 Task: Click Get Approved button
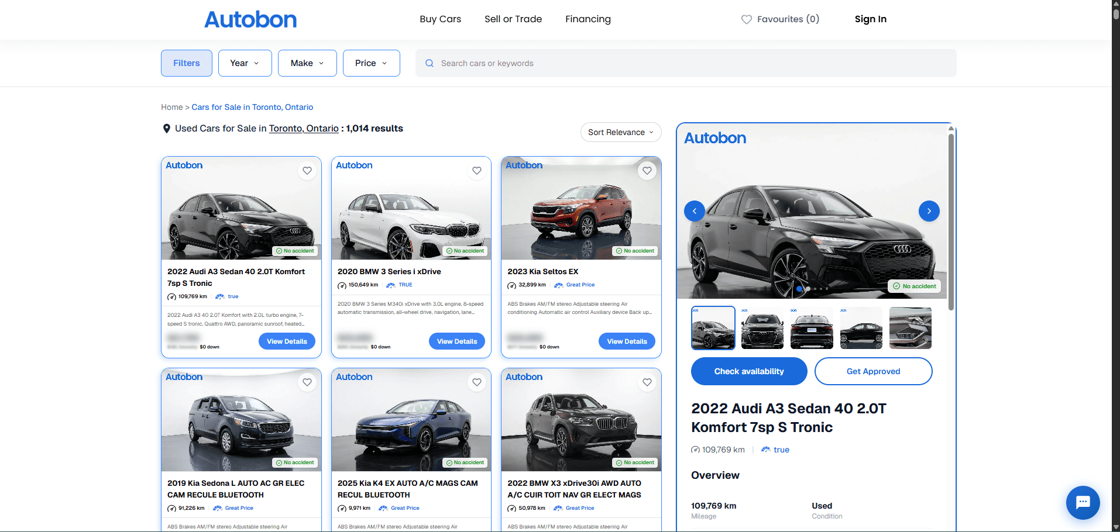(x=874, y=371)
